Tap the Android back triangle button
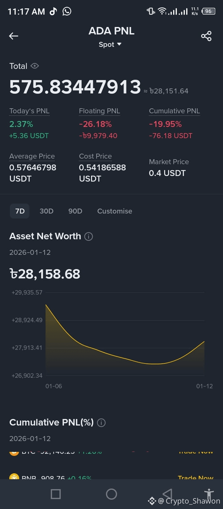 click(167, 494)
